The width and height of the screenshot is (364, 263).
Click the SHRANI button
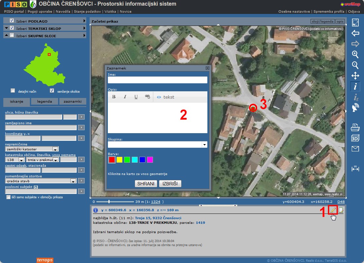pyautogui.click(x=146, y=184)
